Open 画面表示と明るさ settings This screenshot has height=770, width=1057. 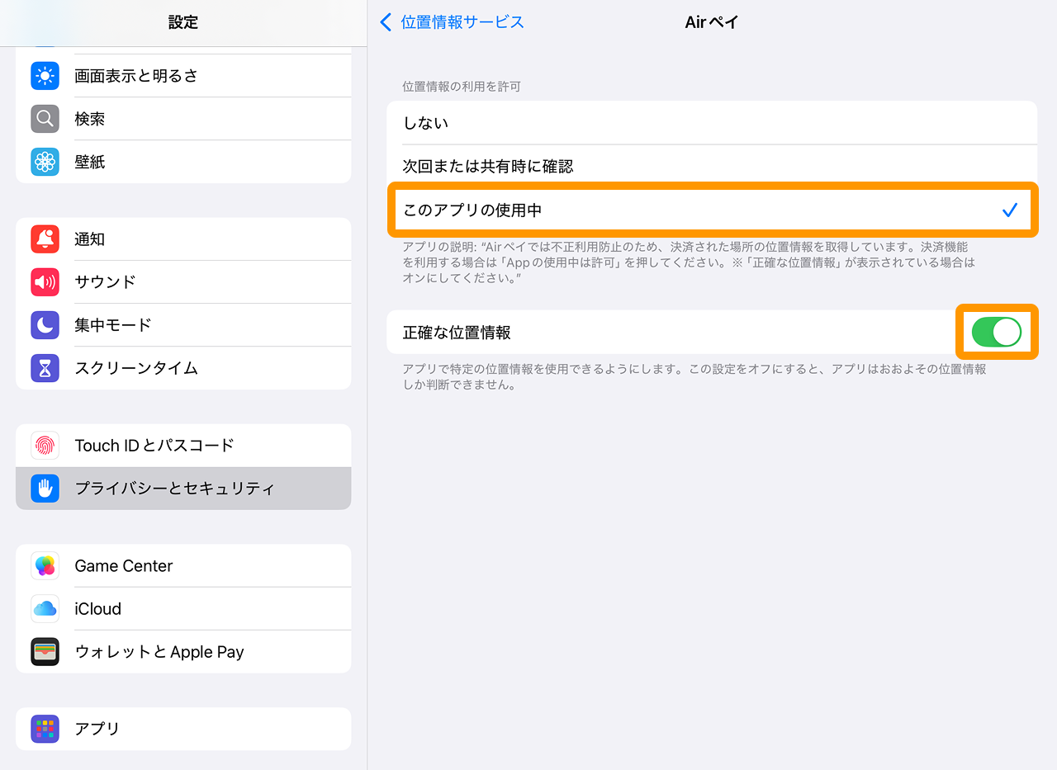click(x=183, y=76)
